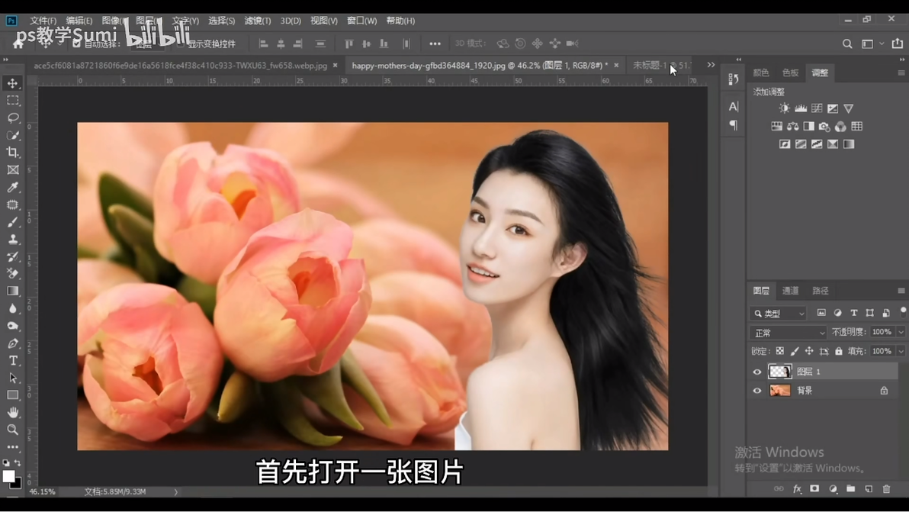Select the Zoom tool
This screenshot has height=512, width=909.
13,430
